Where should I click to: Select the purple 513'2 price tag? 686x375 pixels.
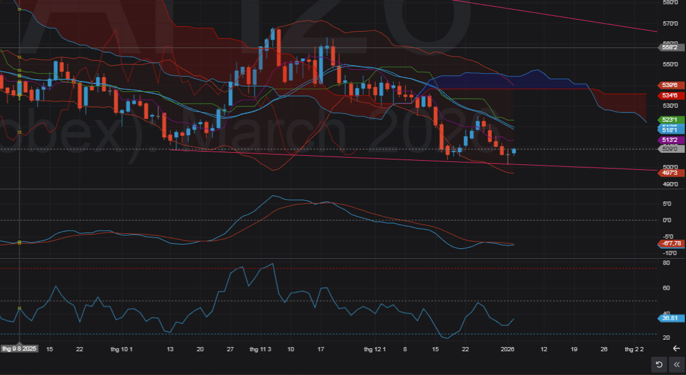671,140
